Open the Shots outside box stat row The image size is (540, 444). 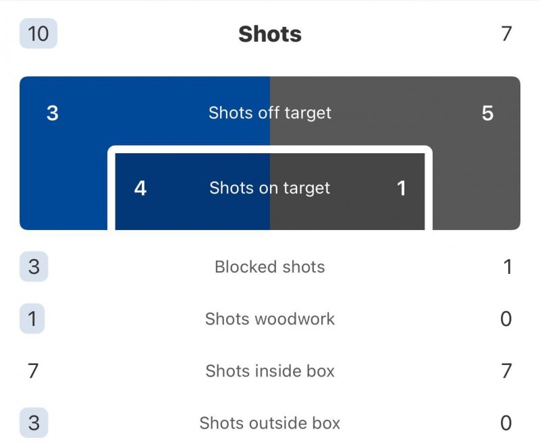coord(270,423)
